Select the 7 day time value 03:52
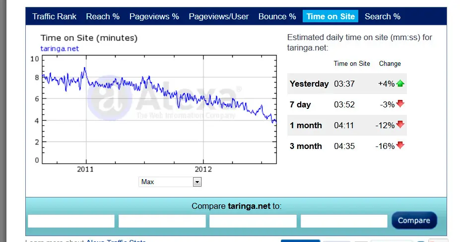460x242 pixels. 344,105
